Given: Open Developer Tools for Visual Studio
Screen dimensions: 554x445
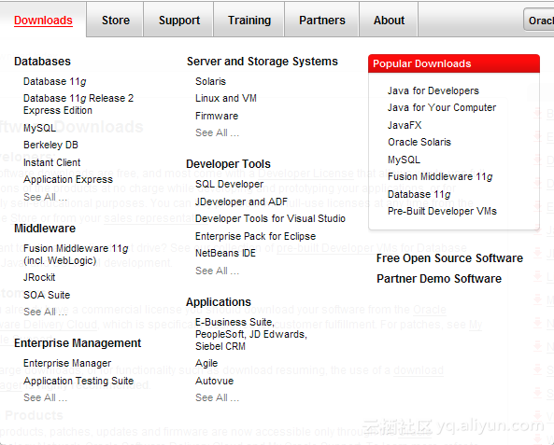Looking at the screenshot, I should (x=270, y=218).
